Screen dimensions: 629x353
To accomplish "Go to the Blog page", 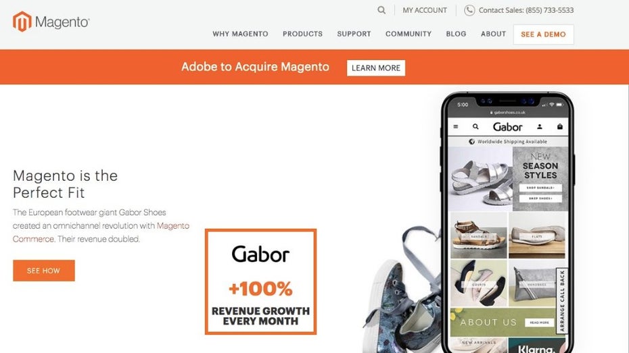I will tap(456, 34).
